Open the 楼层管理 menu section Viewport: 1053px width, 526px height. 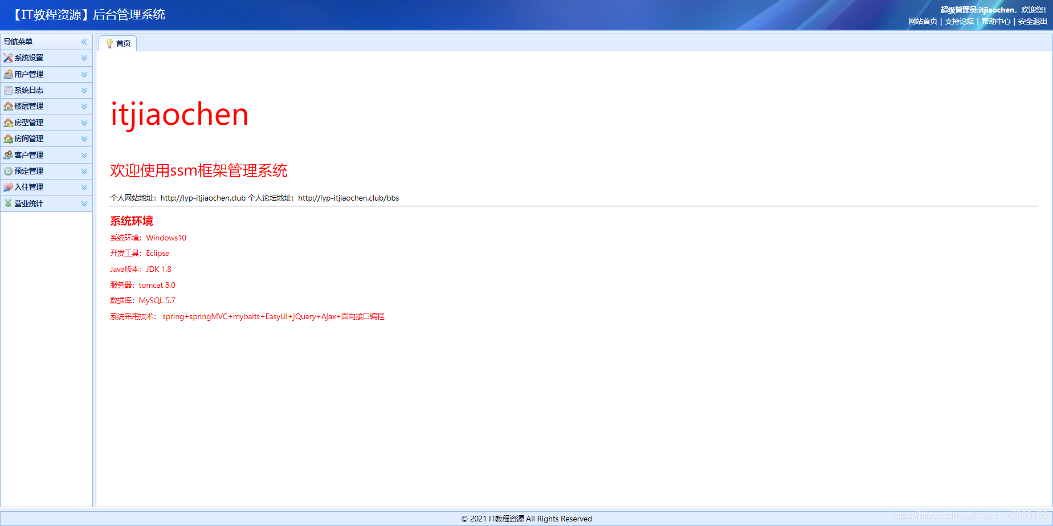coord(46,107)
